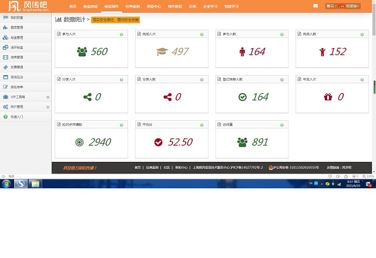Click the graduation cap icon beside 497
Screen dimensions: 376x258
point(162,52)
